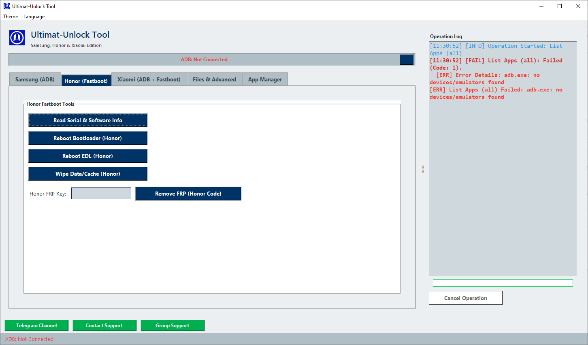The image size is (588, 345).
Task: Switch to the Files & Advanced tab
Action: point(214,79)
